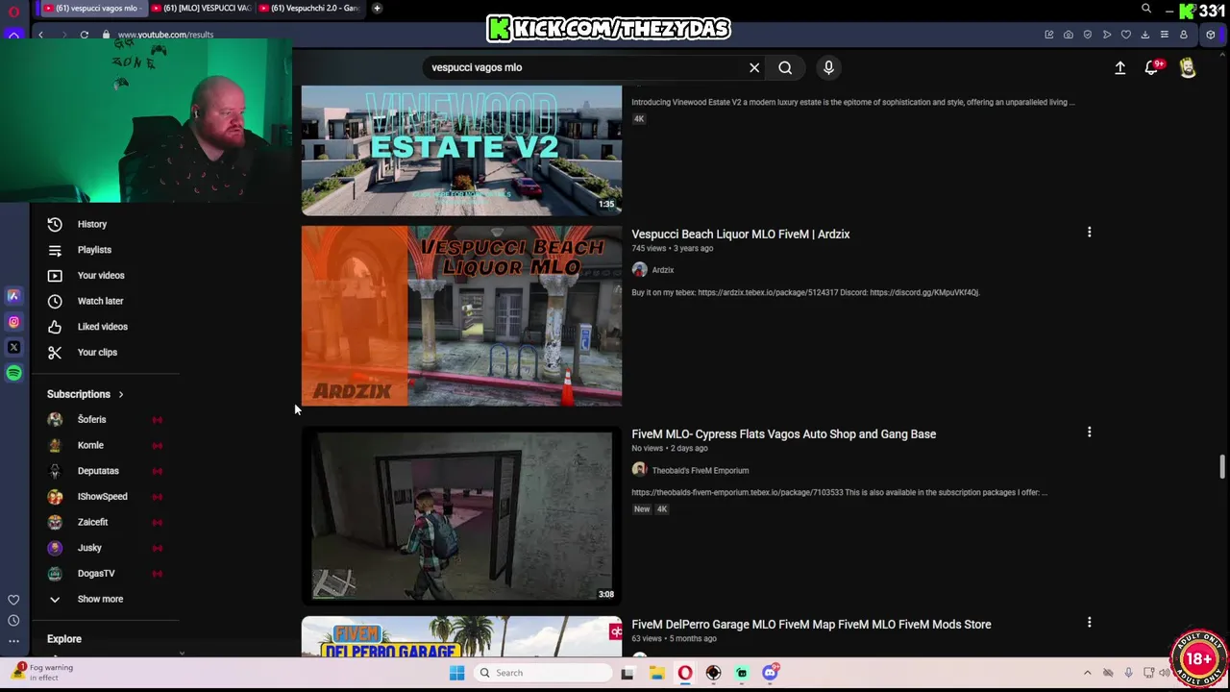Open more options for Vespucci Beach Liquor video

pyautogui.click(x=1089, y=233)
